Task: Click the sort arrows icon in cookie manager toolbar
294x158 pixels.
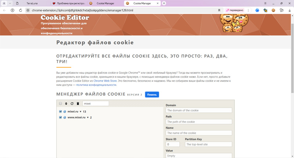Action: coord(66,104)
